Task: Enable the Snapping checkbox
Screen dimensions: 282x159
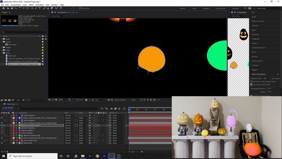Action: [x=80, y=8]
